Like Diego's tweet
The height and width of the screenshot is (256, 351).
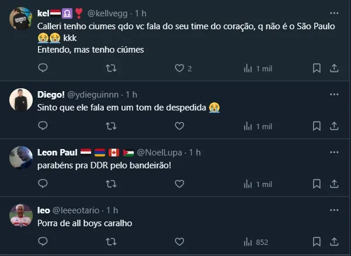180,126
